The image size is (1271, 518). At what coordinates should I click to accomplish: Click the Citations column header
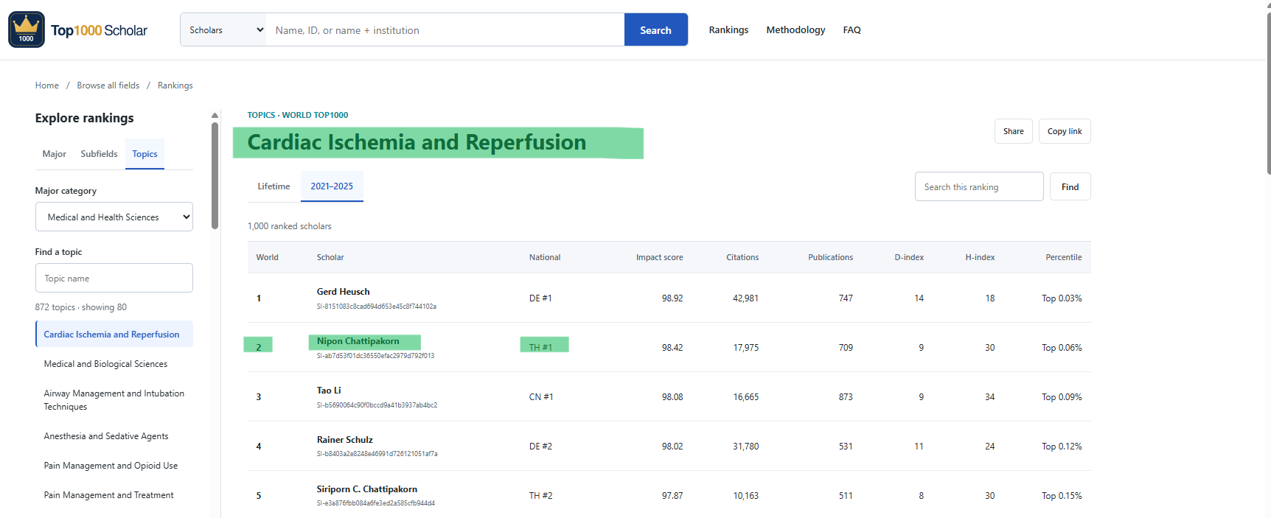pyautogui.click(x=742, y=257)
